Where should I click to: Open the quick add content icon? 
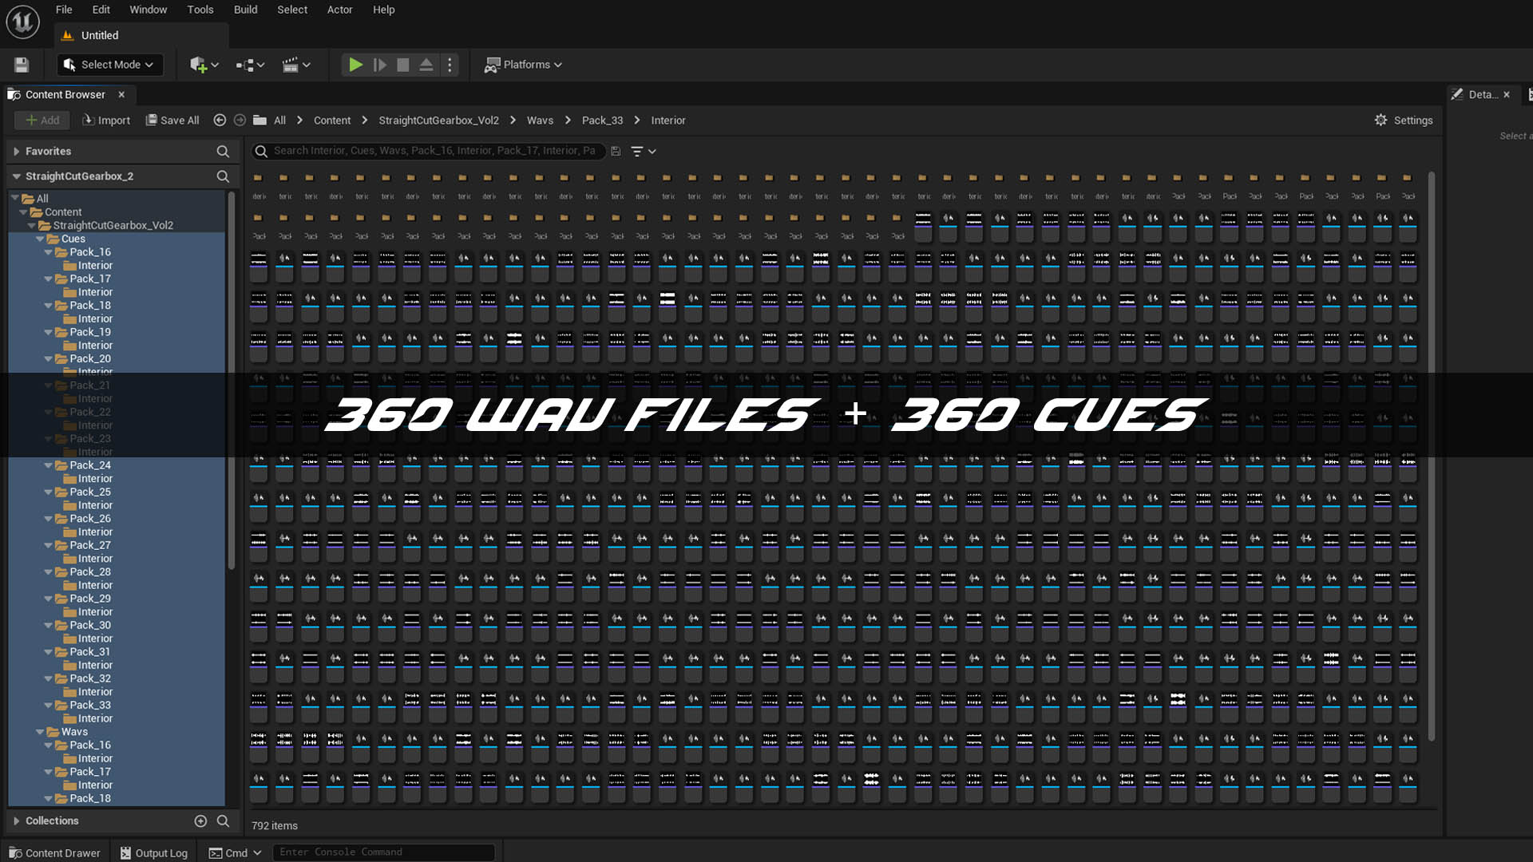coord(198,65)
